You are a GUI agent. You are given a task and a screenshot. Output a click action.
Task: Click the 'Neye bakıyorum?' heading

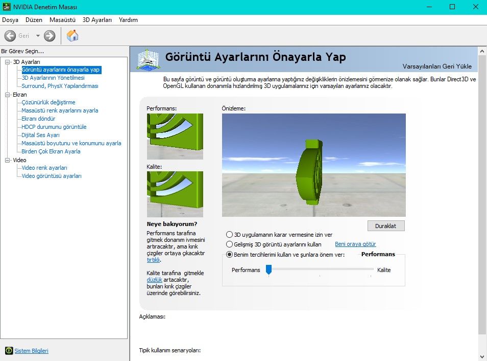click(x=172, y=224)
